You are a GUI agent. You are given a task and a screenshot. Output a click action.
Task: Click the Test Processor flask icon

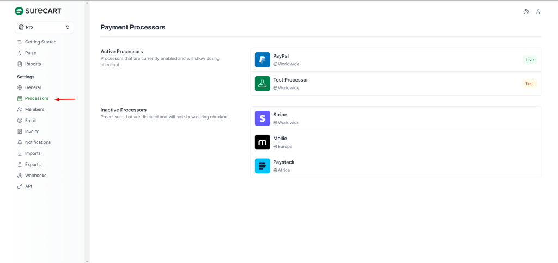point(262,84)
